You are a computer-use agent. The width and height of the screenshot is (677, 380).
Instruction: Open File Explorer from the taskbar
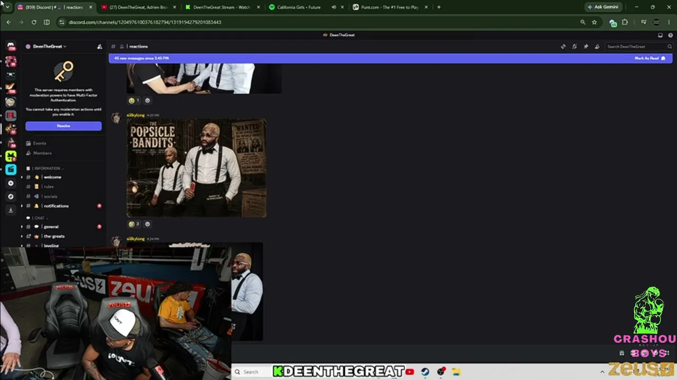456,372
